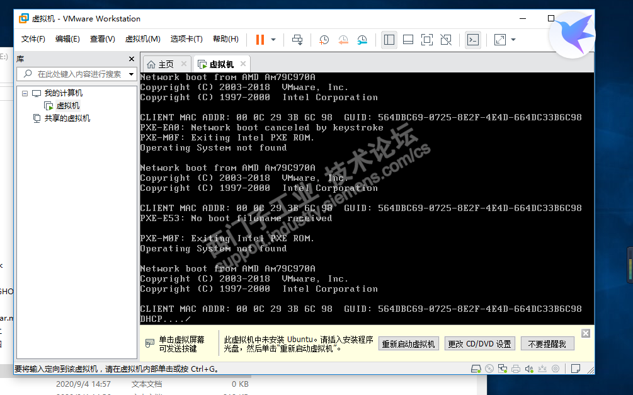Select 共享的虚拟机 in the library
633x395 pixels.
(x=67, y=118)
